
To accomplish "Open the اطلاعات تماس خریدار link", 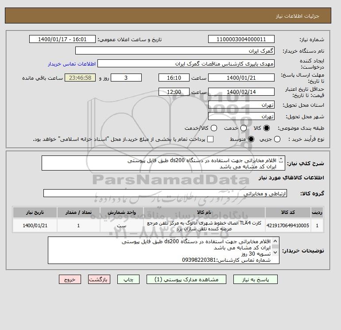I will point(72,64).
